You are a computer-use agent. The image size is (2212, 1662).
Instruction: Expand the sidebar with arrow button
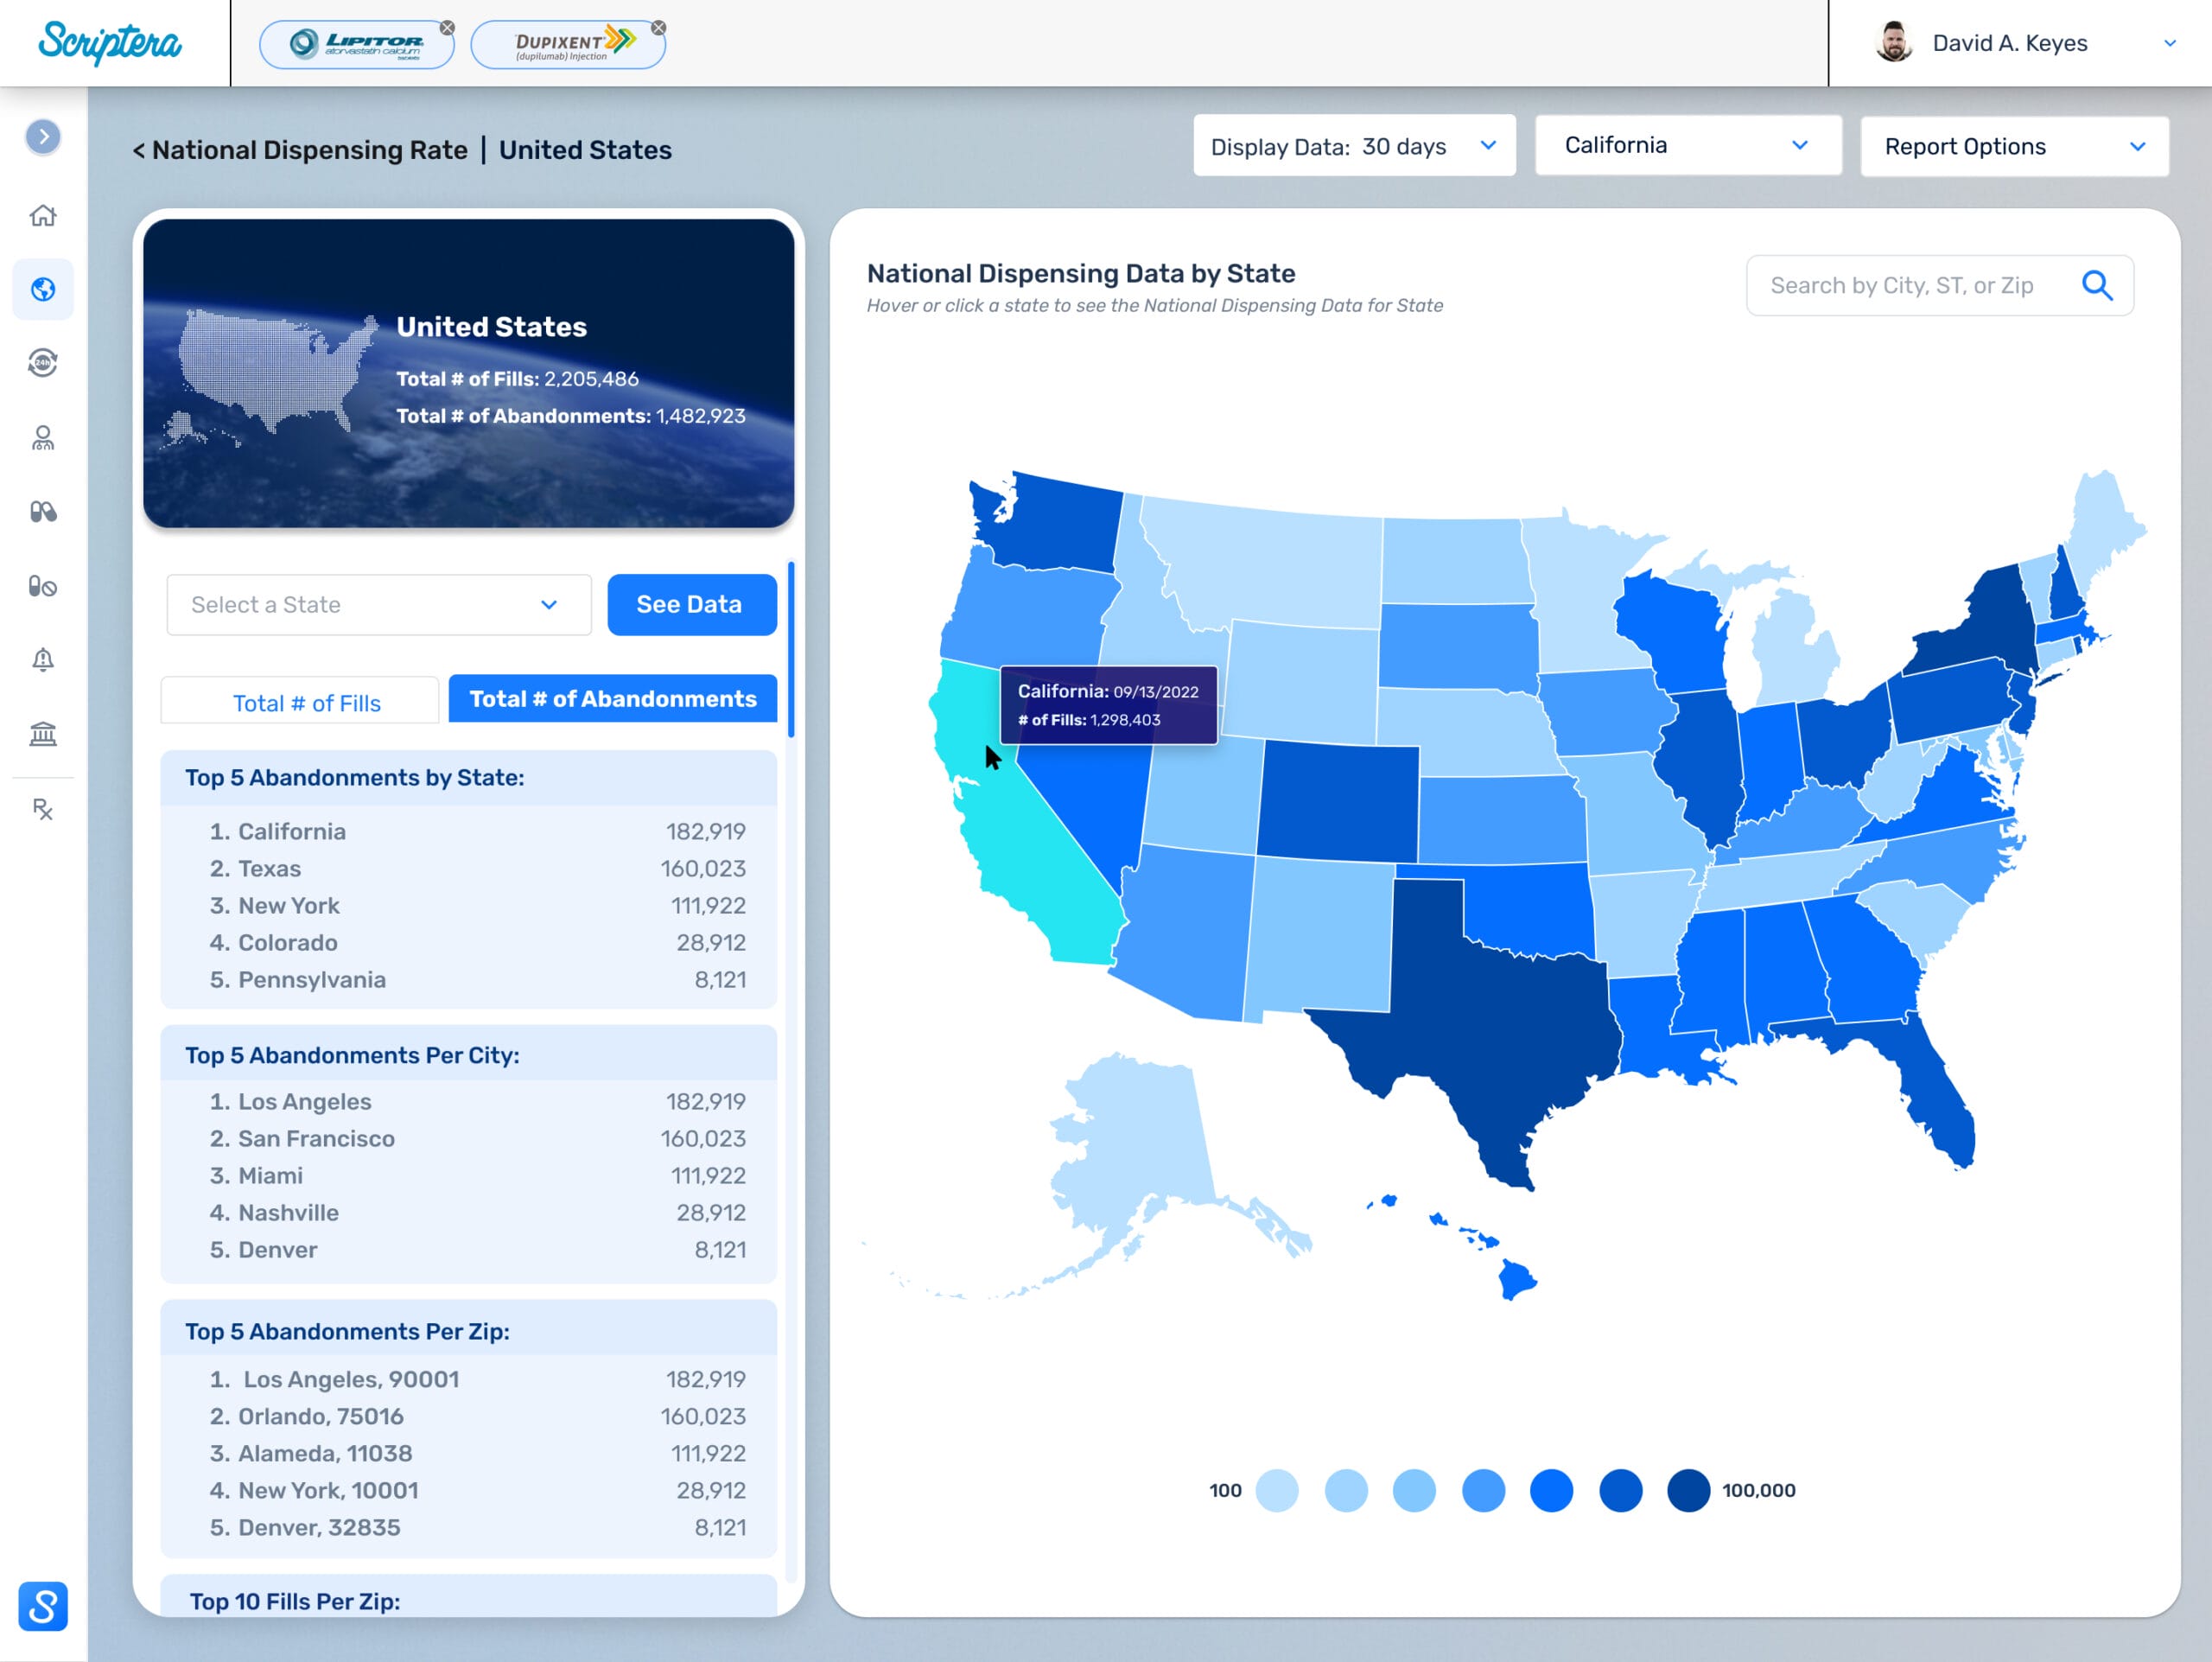point(43,137)
